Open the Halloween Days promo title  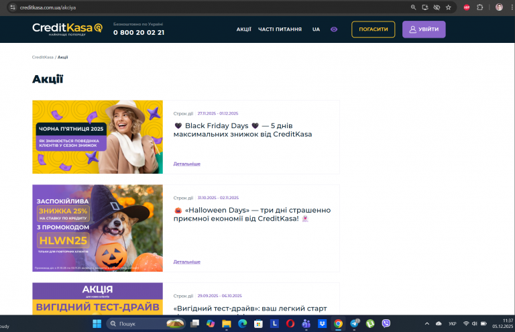tap(252, 214)
